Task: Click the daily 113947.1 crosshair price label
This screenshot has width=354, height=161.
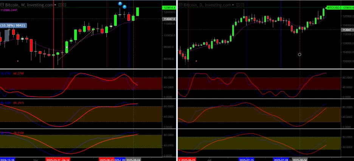Action: [348, 30]
